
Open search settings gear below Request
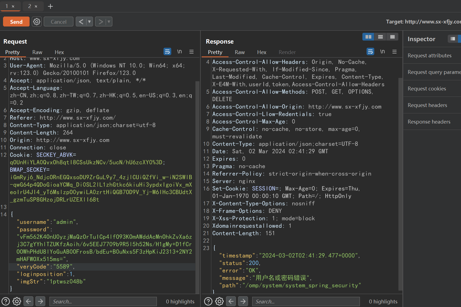point(17,301)
